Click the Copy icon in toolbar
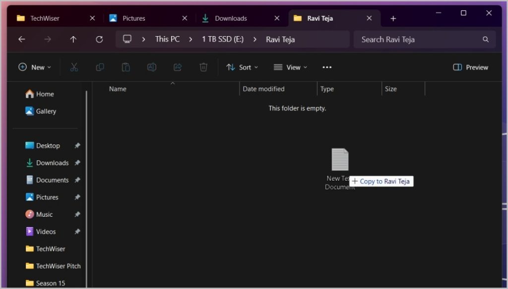The height and width of the screenshot is (289, 508). pyautogui.click(x=100, y=67)
